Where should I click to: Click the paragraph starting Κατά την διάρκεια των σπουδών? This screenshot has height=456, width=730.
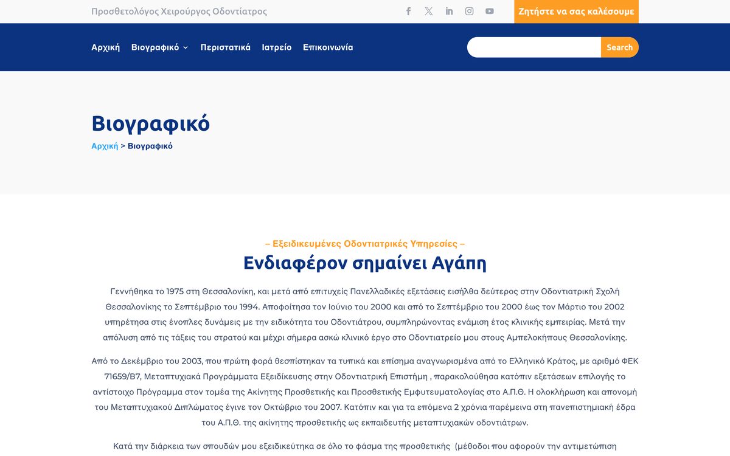click(x=365, y=446)
